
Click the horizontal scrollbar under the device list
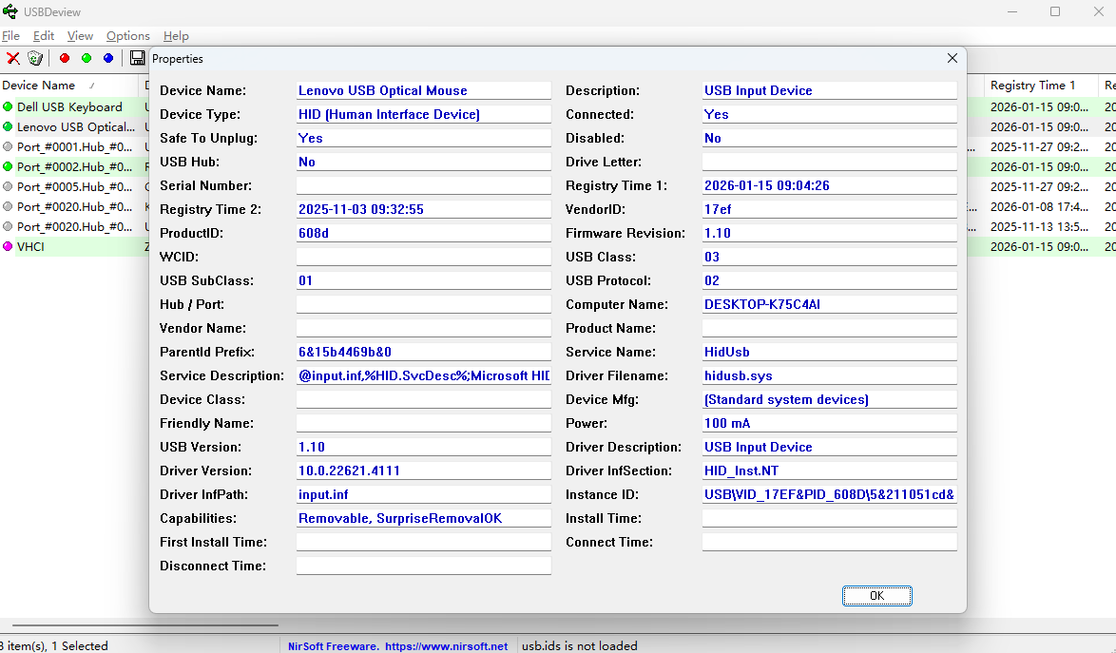click(x=143, y=625)
